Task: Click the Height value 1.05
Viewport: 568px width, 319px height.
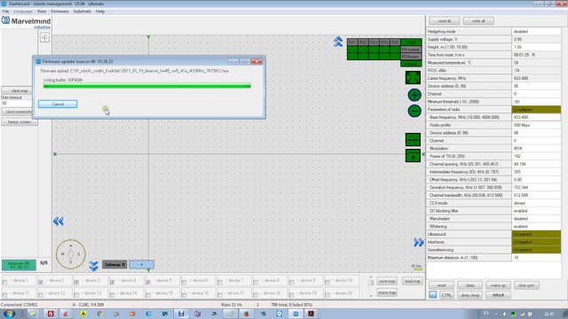Action: [x=536, y=47]
